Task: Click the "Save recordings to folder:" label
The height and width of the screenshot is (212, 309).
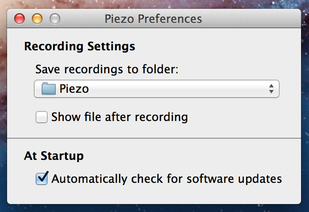Action: [x=107, y=69]
